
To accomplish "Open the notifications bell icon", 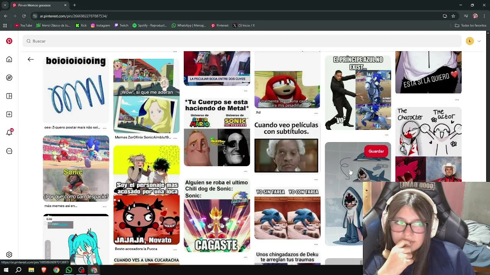I will (x=9, y=133).
